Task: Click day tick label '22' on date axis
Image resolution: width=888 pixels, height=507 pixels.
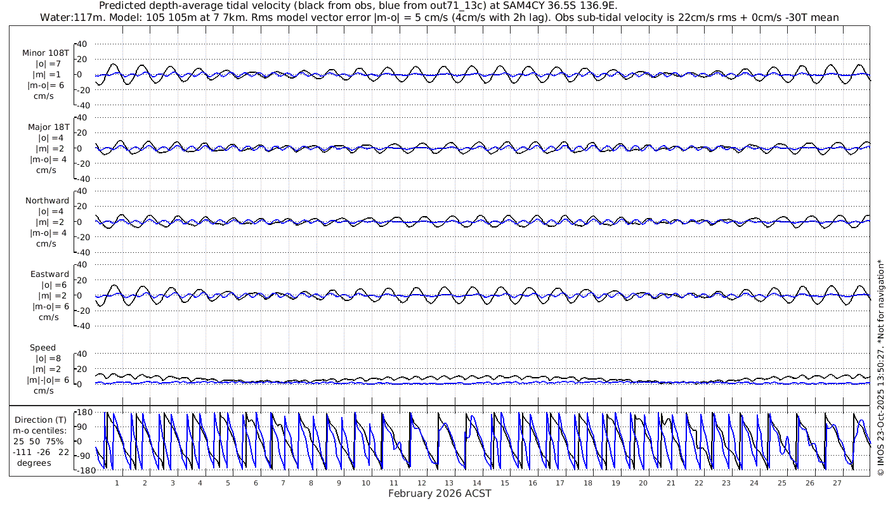Action: (698, 483)
